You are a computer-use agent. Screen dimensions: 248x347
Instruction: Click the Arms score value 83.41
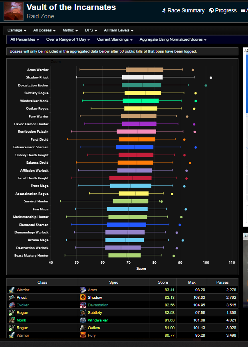169,290
